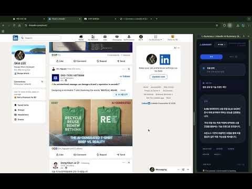
Task: Close the Feed LinkedIn browser tab
Action: tap(80, 19)
